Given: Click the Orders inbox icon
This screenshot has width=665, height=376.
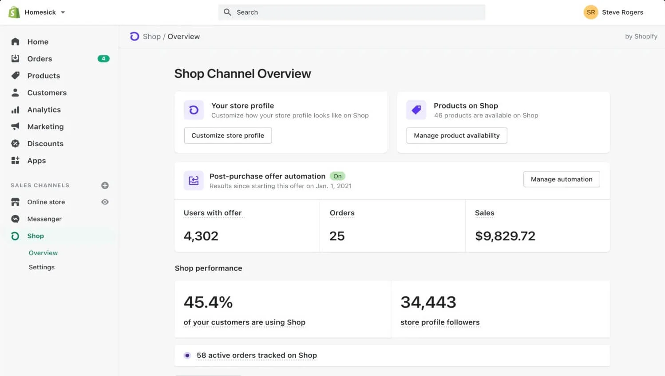Looking at the screenshot, I should point(15,58).
